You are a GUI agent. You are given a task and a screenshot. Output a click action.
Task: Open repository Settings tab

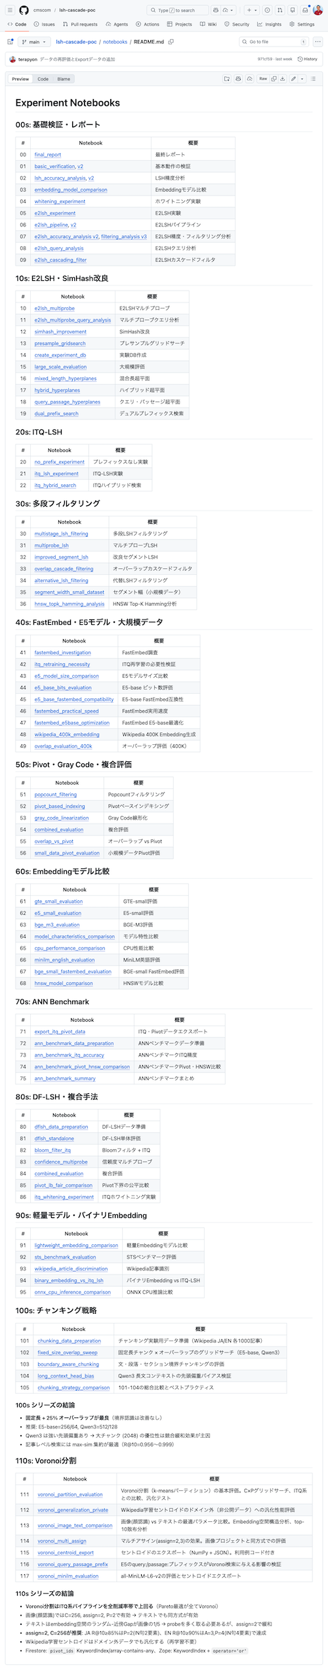click(302, 24)
